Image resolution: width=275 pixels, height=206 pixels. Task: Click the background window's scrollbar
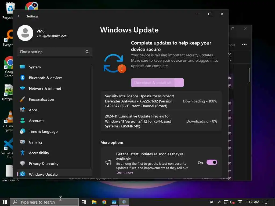249,75
